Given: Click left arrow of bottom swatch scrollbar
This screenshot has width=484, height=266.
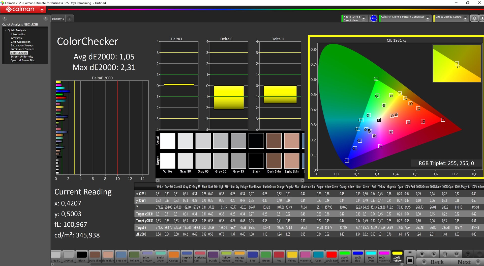Looking at the screenshot, I should pos(52,264).
